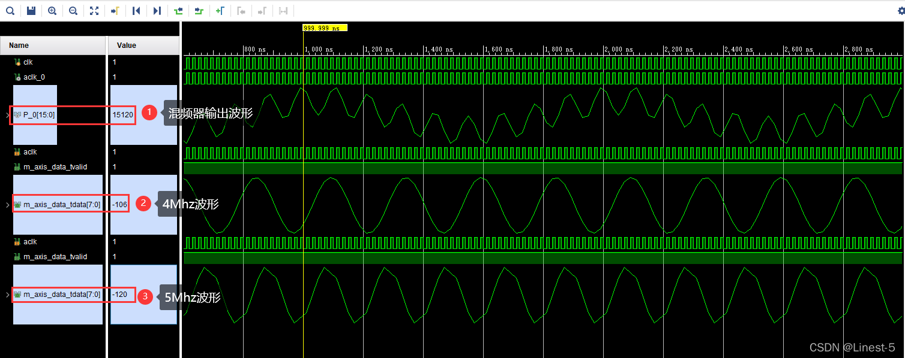Open the waveform search tool
Image resolution: width=905 pixels, height=358 pixels.
(10, 11)
